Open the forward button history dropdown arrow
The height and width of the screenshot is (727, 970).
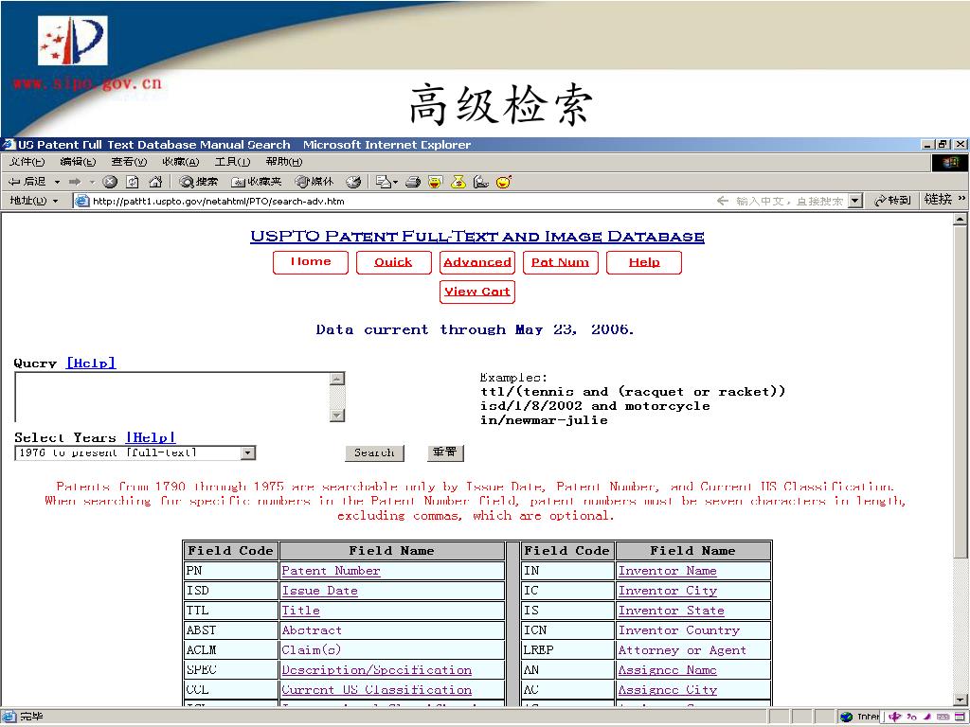point(92,182)
